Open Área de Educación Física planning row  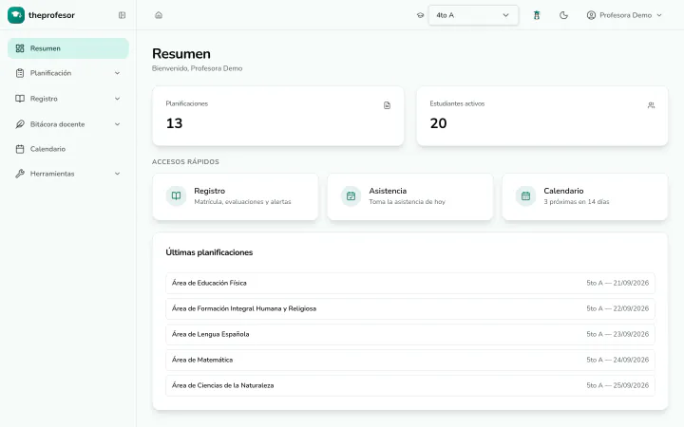pos(410,283)
